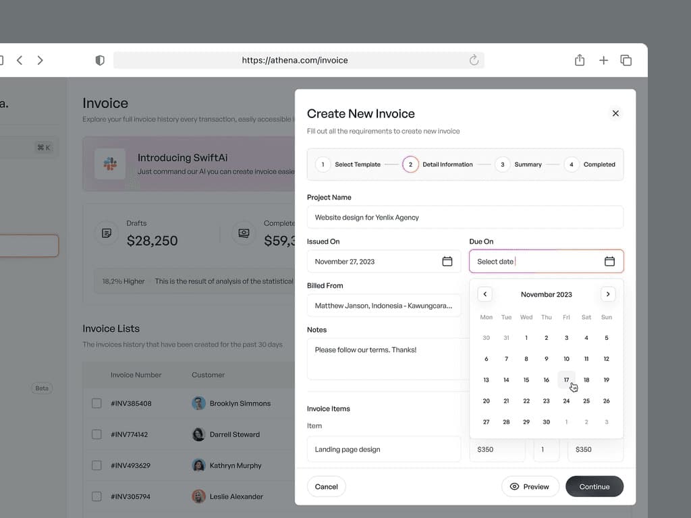Click the November 2023 month header

546,294
